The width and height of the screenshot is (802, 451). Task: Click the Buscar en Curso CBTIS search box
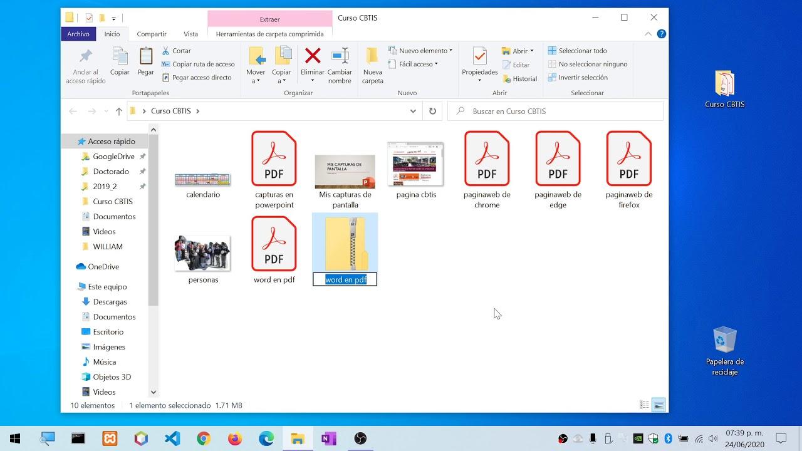point(555,110)
